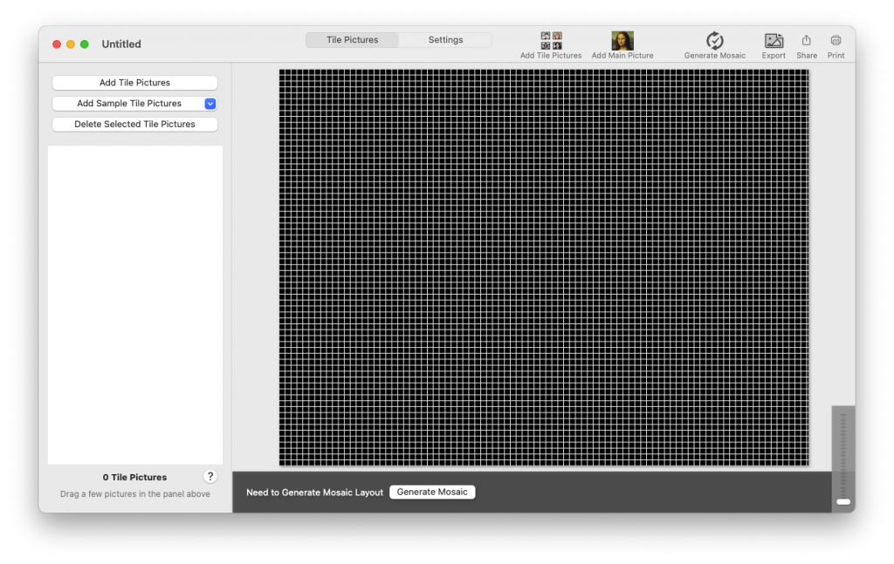Click the Add Tile Pictures toolbar icon

[551, 41]
